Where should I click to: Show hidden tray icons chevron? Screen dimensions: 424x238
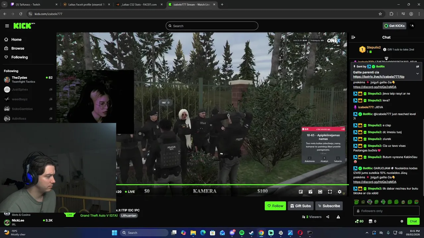[x=367, y=233]
